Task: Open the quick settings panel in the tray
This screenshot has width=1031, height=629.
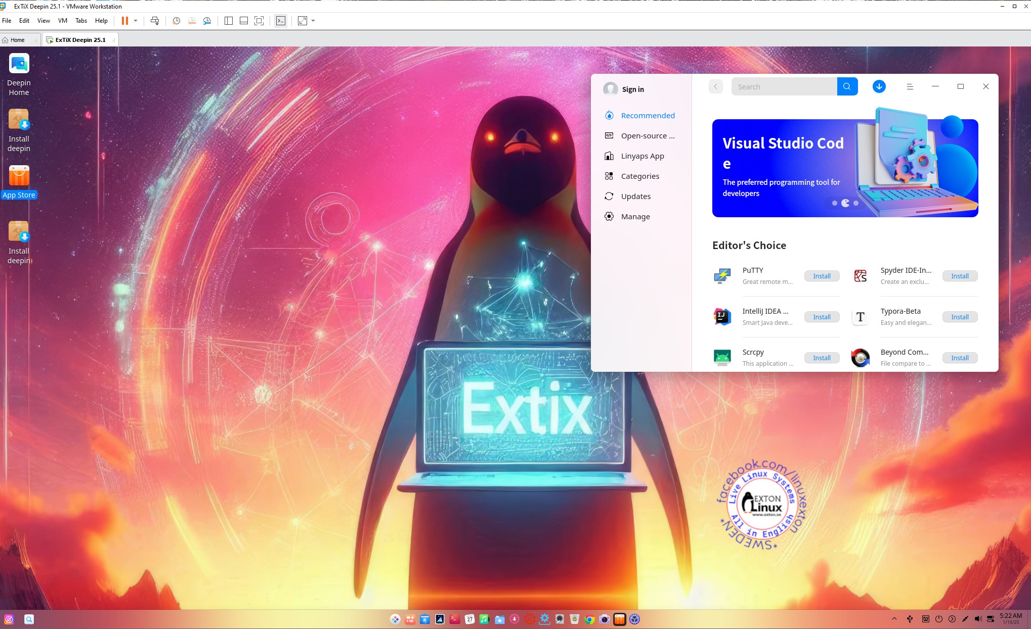Action: 991,619
